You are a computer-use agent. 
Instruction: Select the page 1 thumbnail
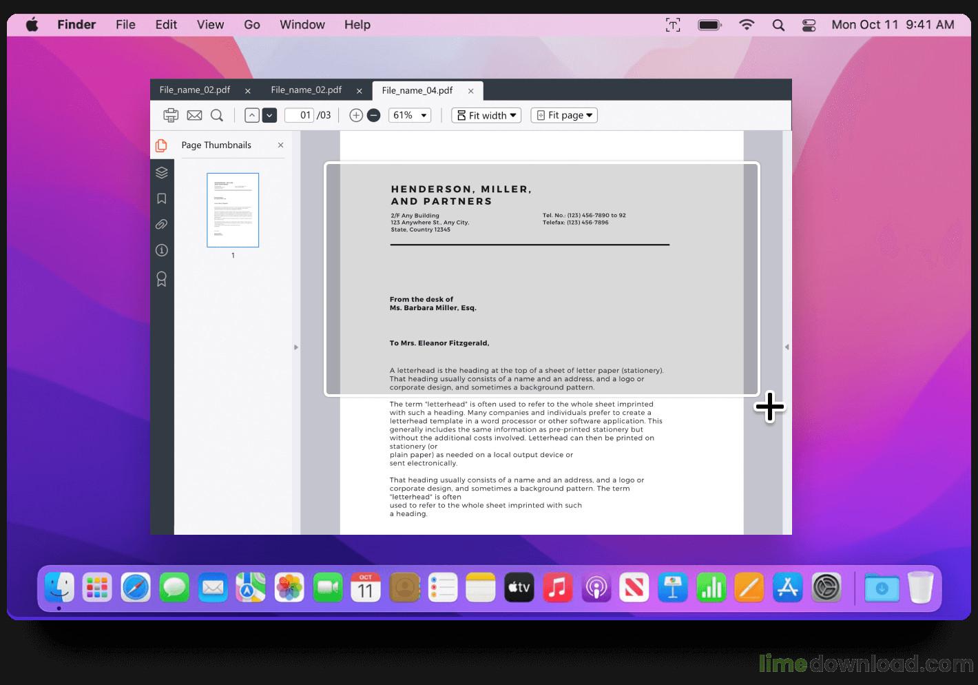click(x=233, y=209)
